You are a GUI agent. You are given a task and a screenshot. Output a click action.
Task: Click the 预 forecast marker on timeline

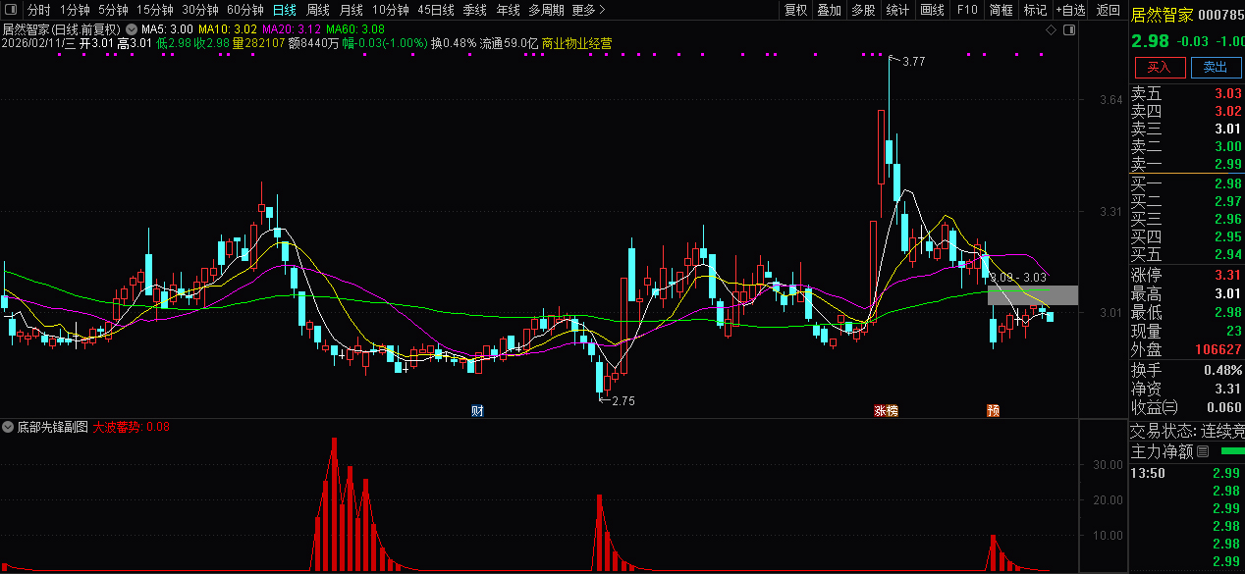[993, 410]
